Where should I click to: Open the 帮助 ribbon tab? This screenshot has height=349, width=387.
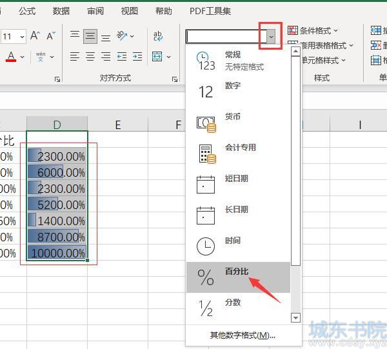pyautogui.click(x=163, y=11)
